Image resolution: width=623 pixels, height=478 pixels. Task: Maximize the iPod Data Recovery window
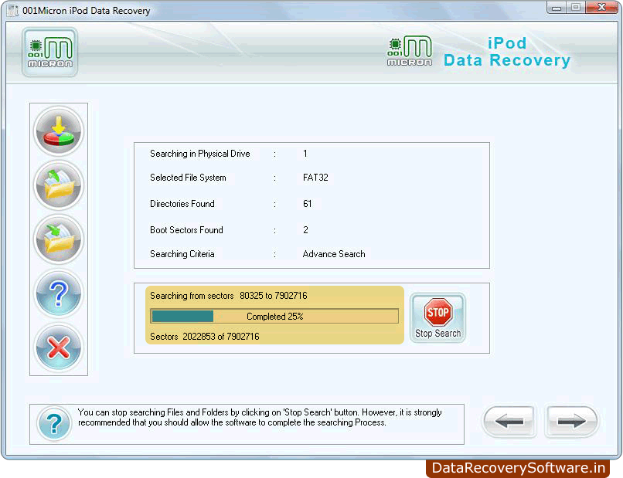point(576,8)
